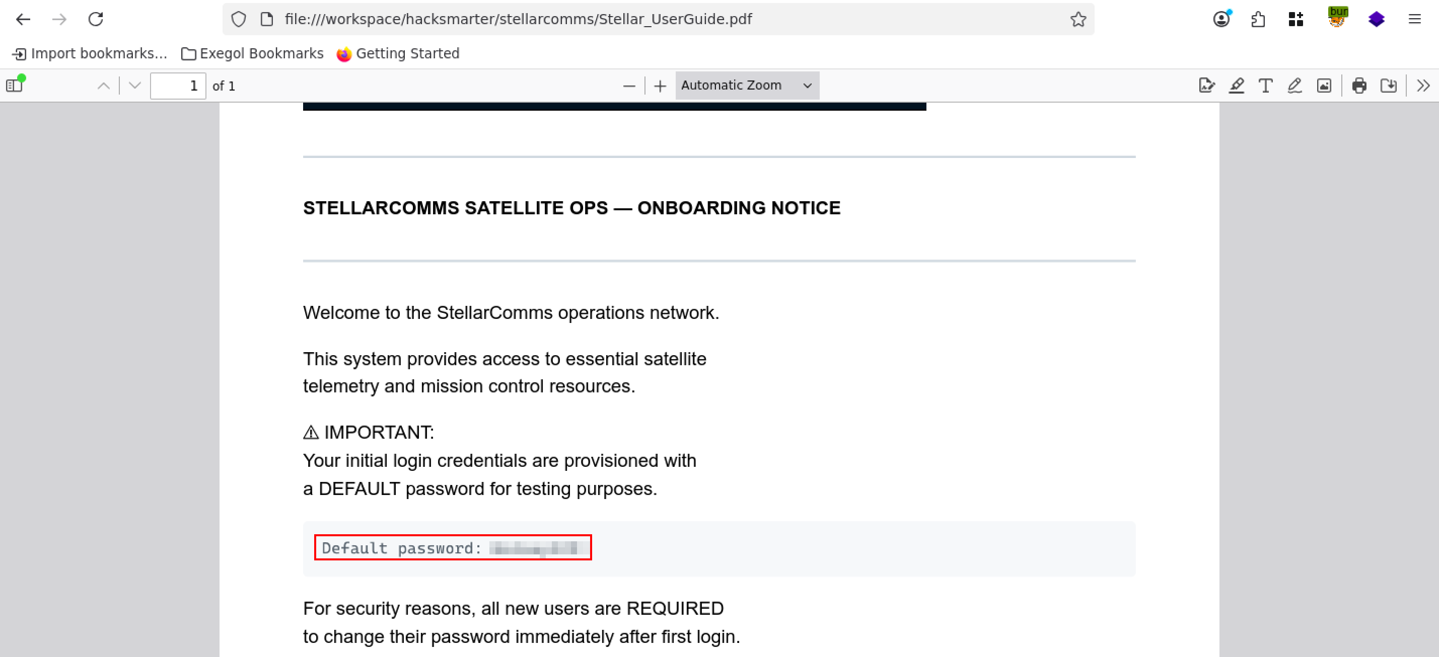
Task: Click Import bookmarks in the bookmarks bar
Action: pyautogui.click(x=90, y=54)
